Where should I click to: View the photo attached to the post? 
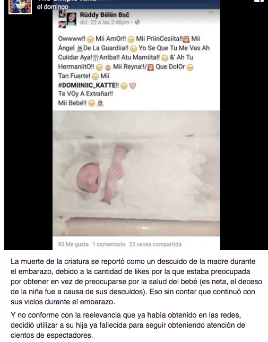point(136,174)
